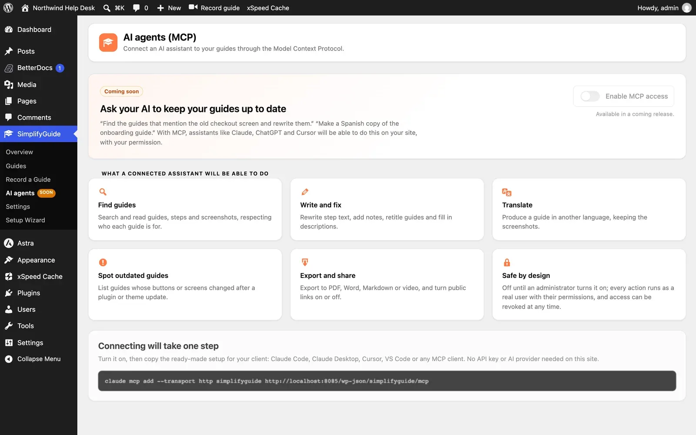Click the Export and share download icon
The width and height of the screenshot is (696, 435).
pyautogui.click(x=305, y=262)
